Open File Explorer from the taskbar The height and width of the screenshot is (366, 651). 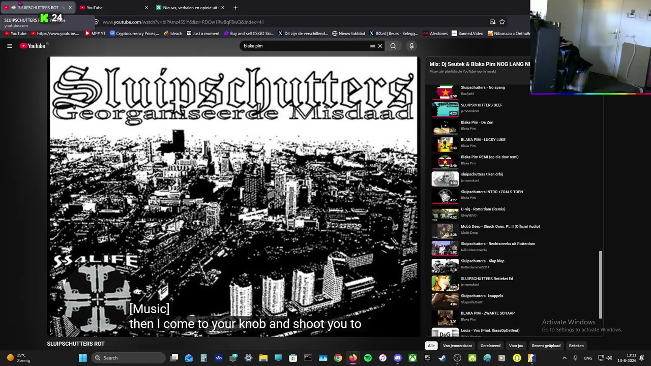click(263, 358)
